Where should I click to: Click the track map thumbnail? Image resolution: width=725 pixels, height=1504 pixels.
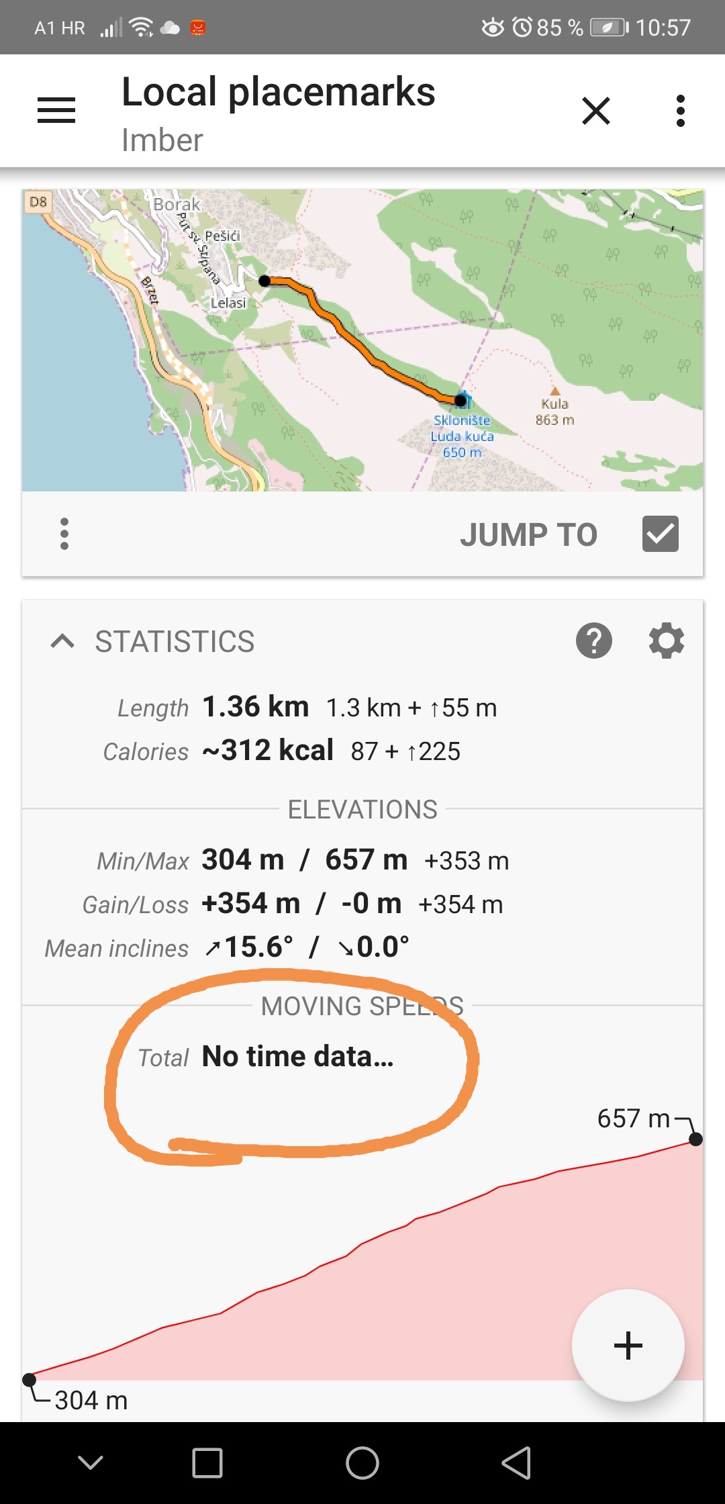click(362, 340)
